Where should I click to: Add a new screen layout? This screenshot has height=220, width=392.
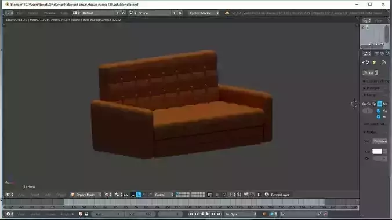pyautogui.click(x=118, y=13)
